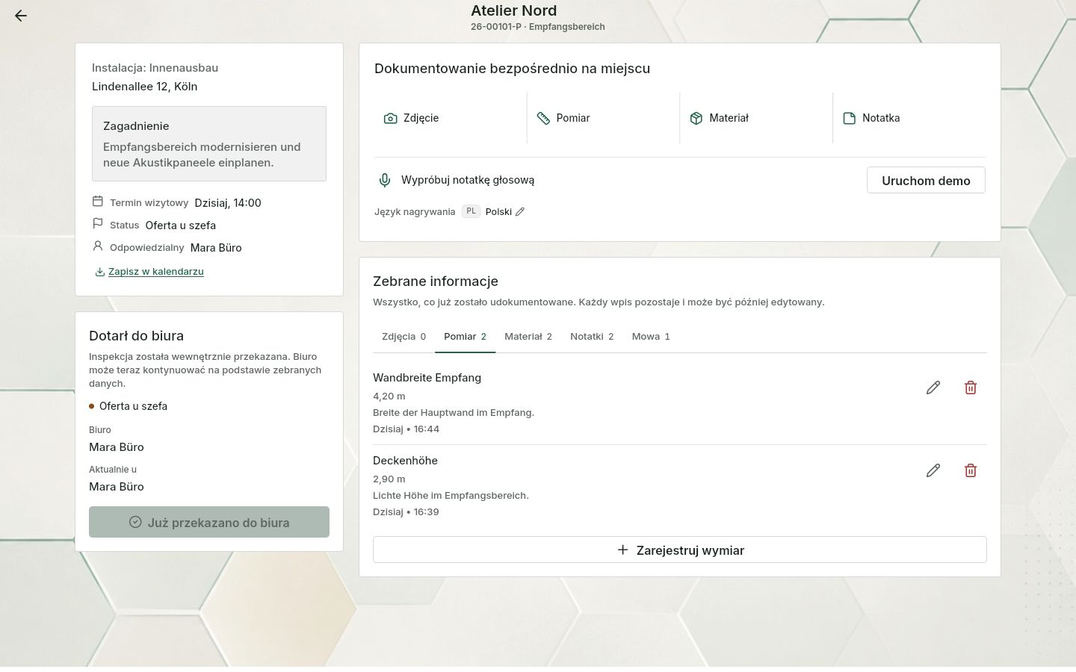The image size is (1076, 672).
Task: Click the 'Atelier Nord' heading
Action: (x=513, y=10)
